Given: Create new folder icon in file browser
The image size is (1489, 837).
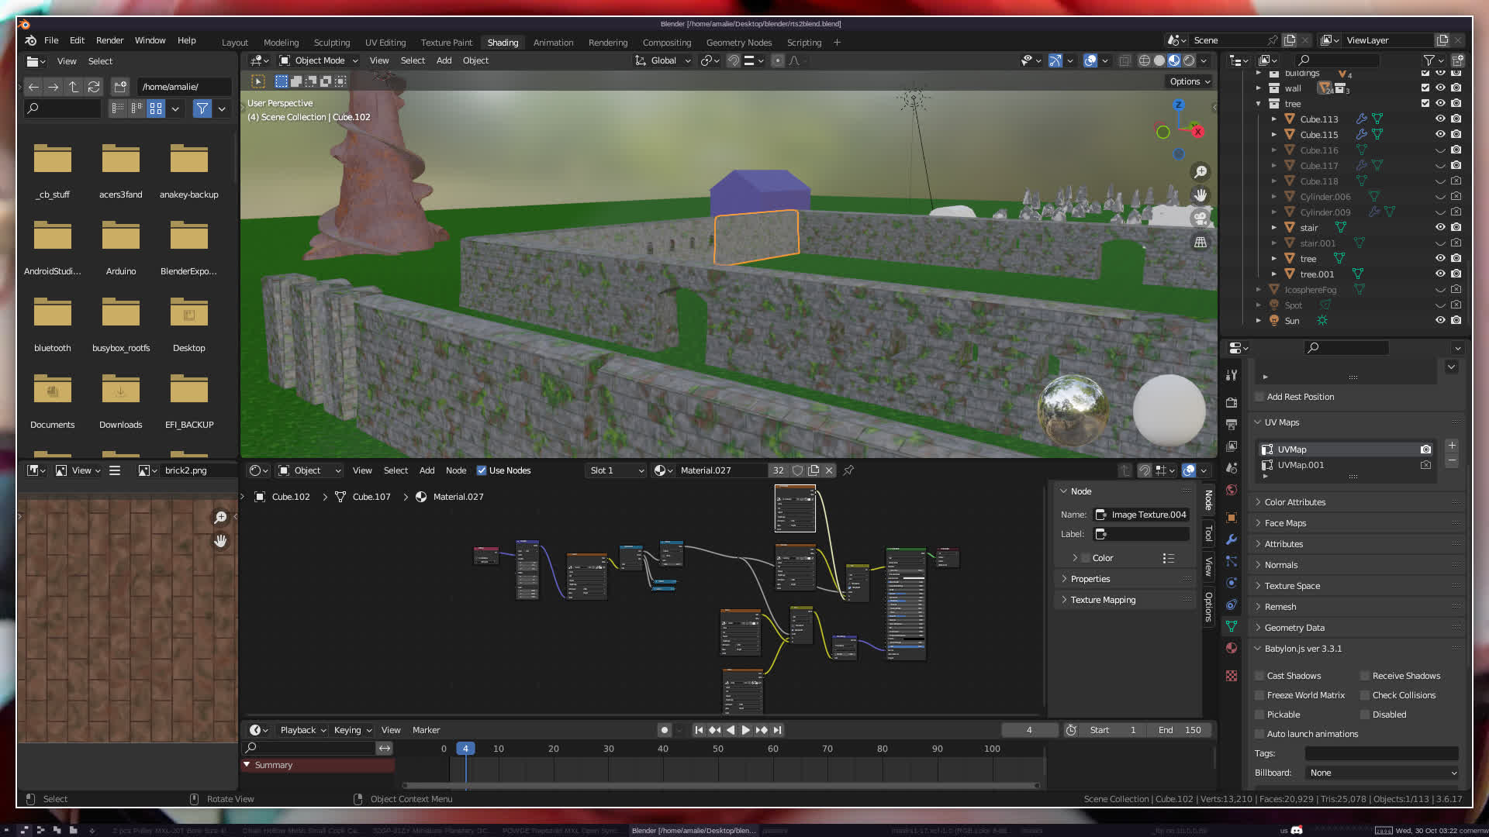Looking at the screenshot, I should point(120,87).
